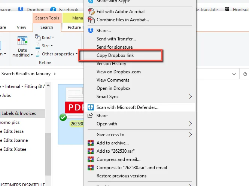
Task: Click the 262530 file name label
Action: pyautogui.click(x=77, y=124)
